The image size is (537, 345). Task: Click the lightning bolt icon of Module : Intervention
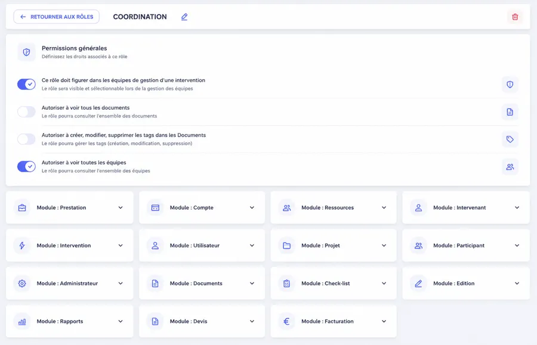[22, 245]
